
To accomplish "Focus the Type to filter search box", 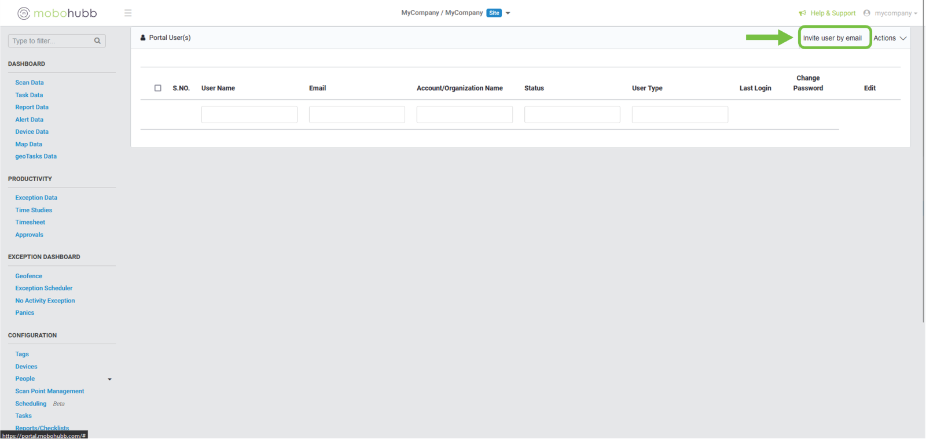I will (x=51, y=41).
